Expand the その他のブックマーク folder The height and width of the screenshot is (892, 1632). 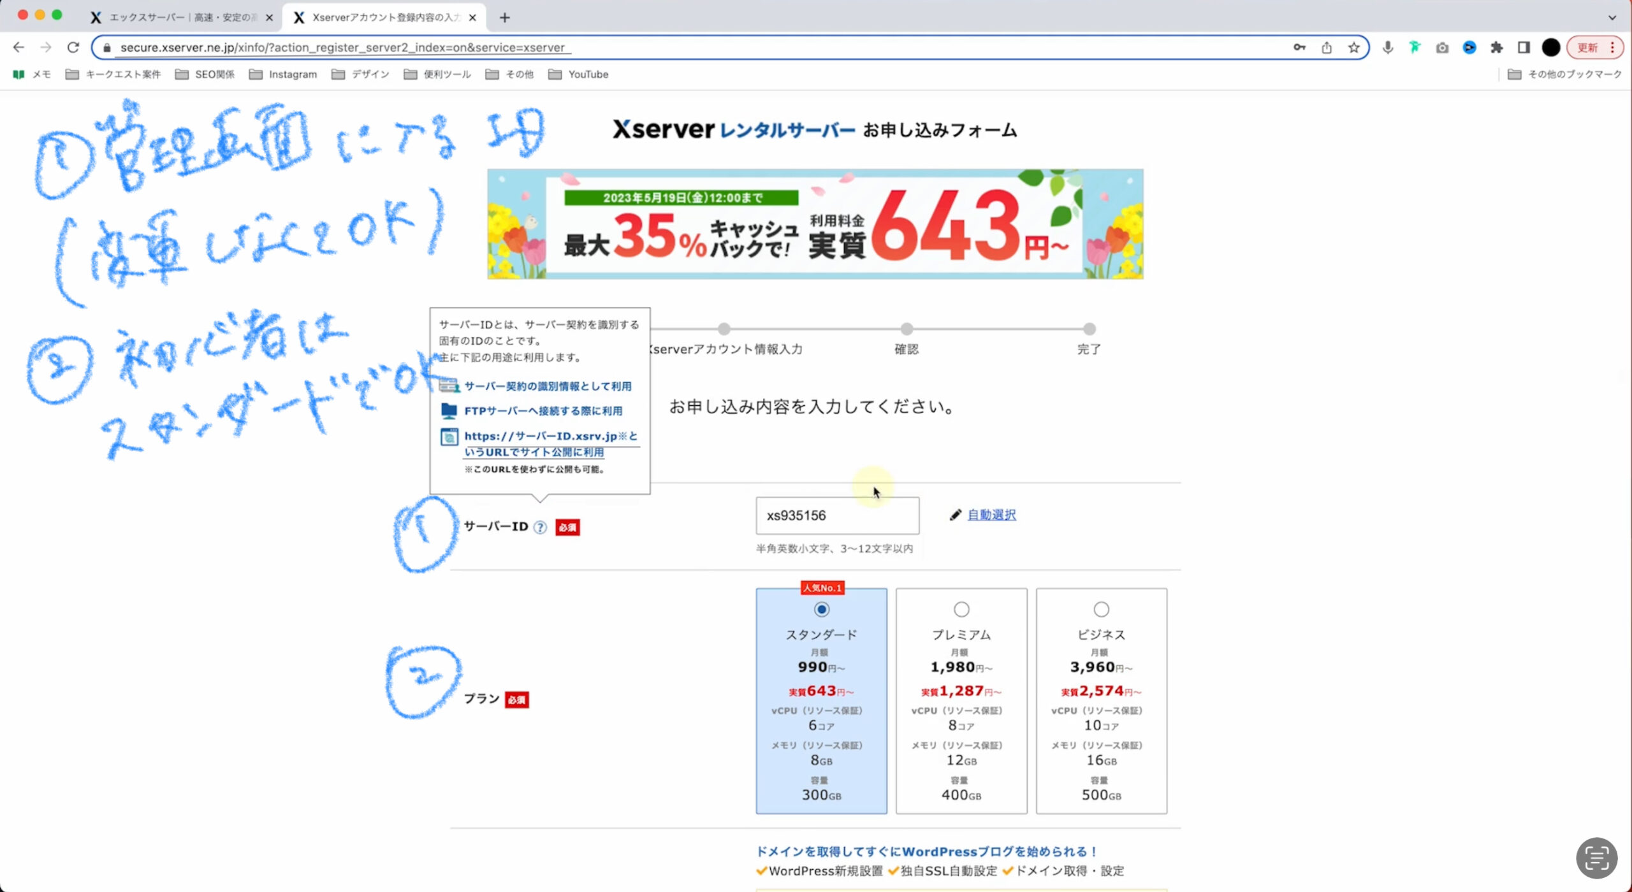click(1565, 75)
